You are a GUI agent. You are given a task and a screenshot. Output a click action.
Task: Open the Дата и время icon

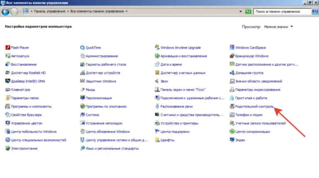(x=157, y=64)
